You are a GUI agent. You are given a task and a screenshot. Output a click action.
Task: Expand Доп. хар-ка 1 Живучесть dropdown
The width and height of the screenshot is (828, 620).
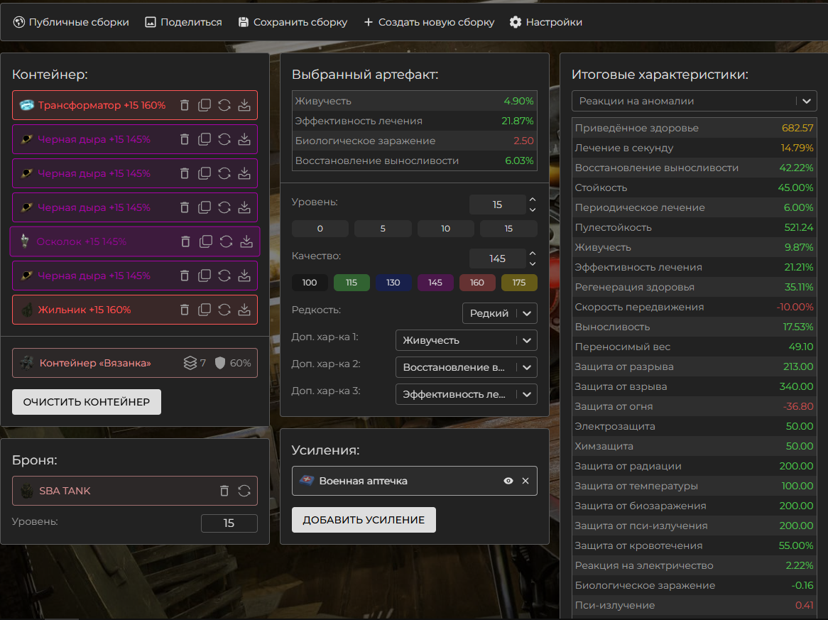tap(466, 340)
